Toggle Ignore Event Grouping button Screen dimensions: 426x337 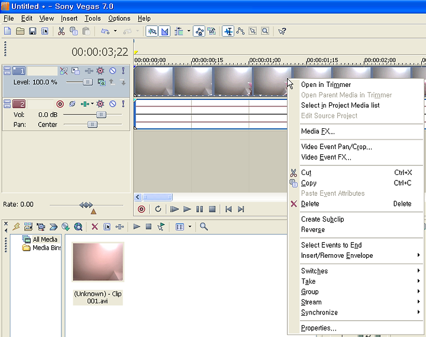click(x=211, y=31)
